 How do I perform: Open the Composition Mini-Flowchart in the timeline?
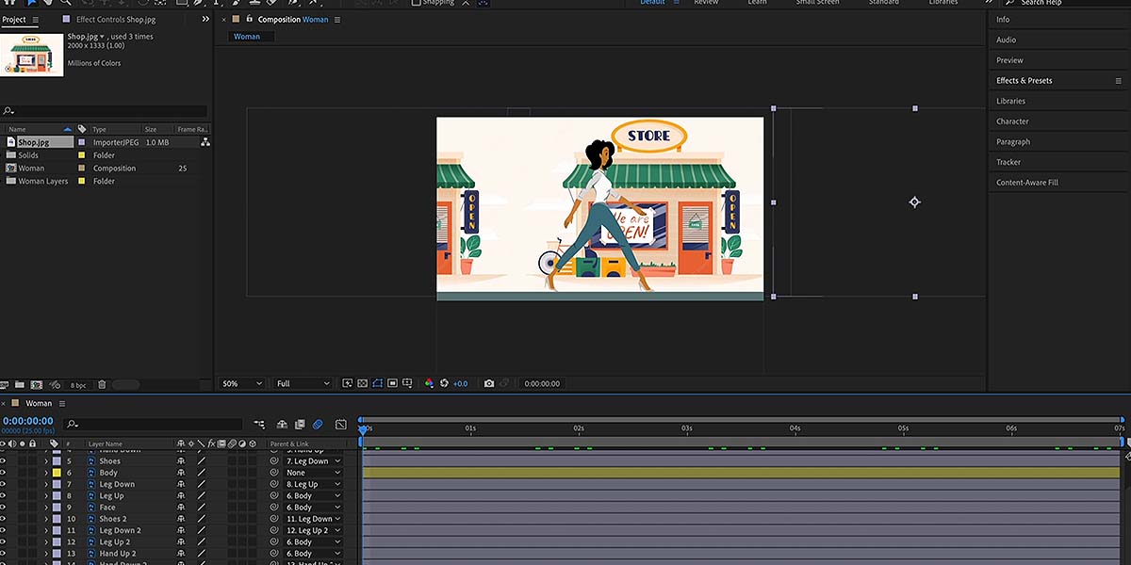pos(259,425)
